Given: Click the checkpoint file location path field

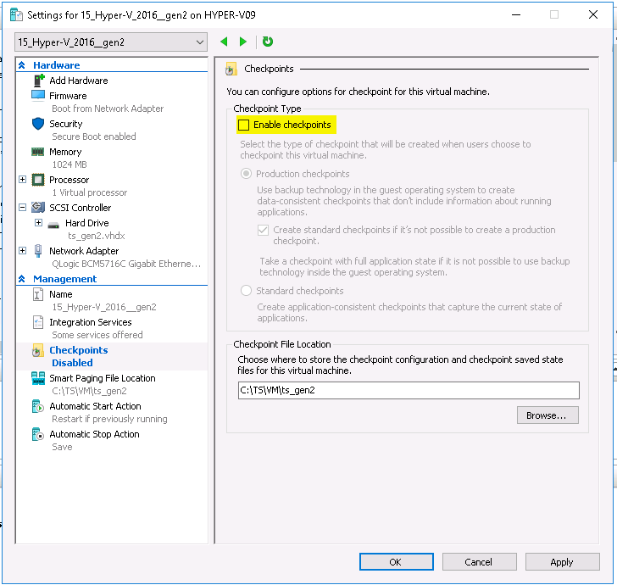Looking at the screenshot, I should pos(409,390).
